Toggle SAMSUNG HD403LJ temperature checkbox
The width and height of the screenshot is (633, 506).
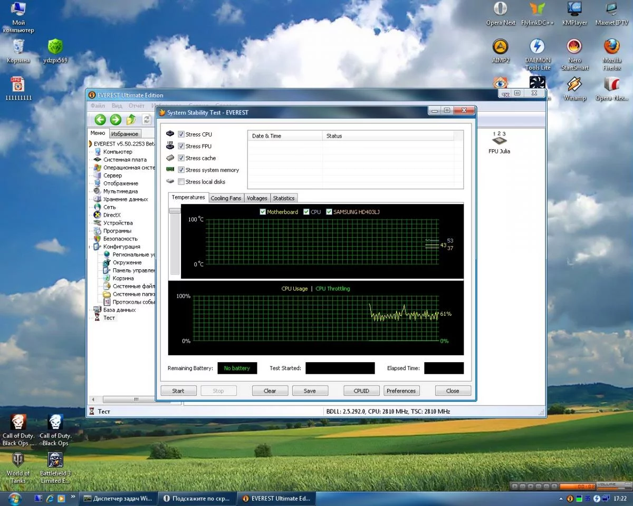(329, 212)
